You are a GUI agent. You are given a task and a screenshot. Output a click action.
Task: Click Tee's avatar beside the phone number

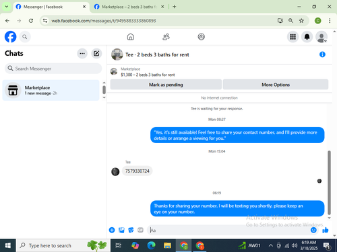click(115, 171)
